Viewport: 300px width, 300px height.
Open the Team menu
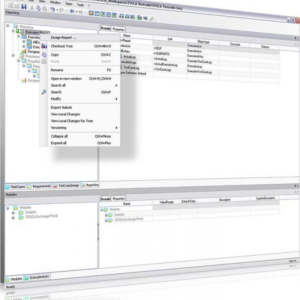point(69,4)
